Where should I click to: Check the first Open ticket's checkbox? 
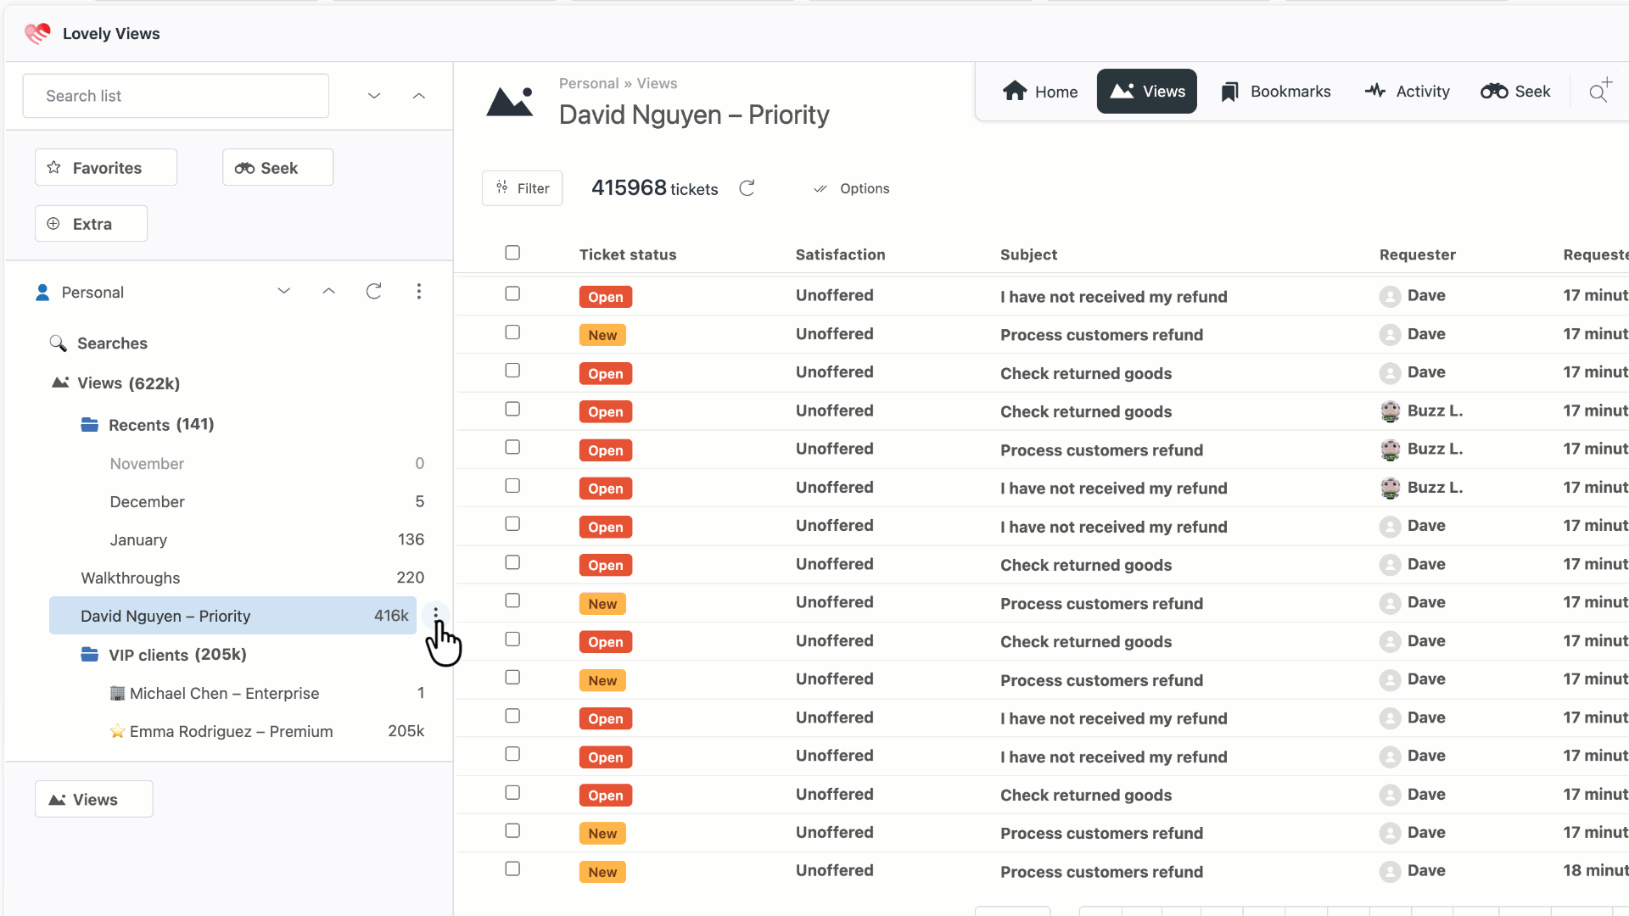tap(512, 293)
